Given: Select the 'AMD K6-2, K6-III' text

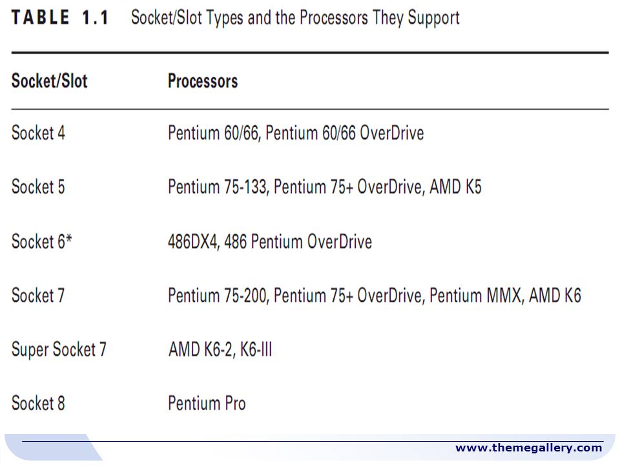Looking at the screenshot, I should tap(220, 349).
